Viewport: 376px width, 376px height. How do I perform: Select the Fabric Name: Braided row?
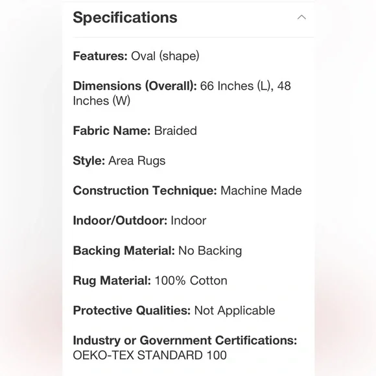click(135, 131)
